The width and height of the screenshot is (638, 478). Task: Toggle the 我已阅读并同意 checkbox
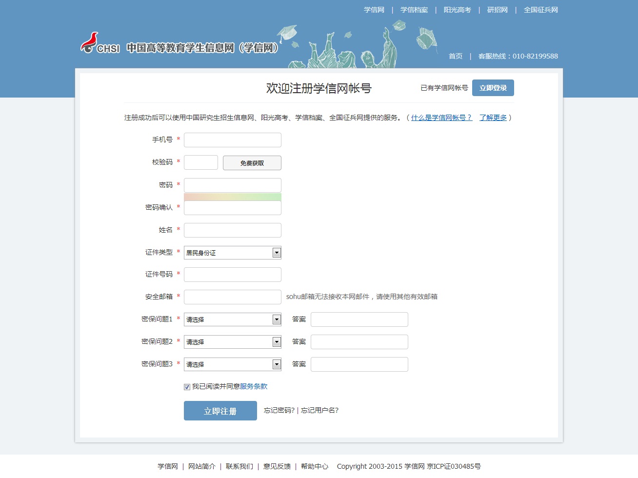coord(187,387)
